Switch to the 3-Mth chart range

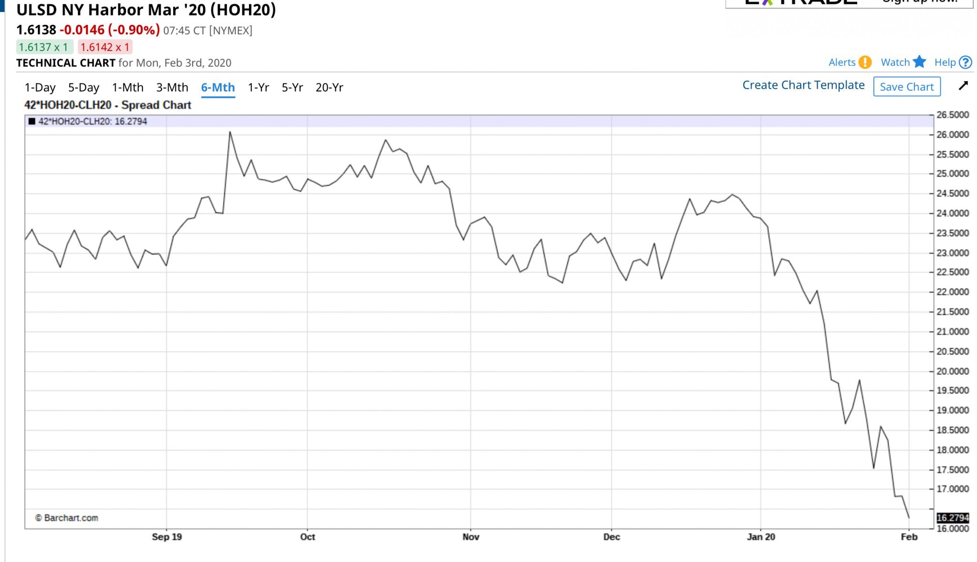(172, 88)
